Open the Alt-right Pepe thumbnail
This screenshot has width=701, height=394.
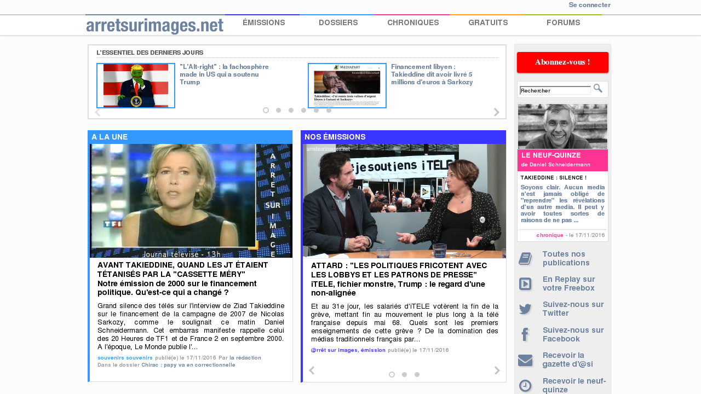tap(136, 85)
